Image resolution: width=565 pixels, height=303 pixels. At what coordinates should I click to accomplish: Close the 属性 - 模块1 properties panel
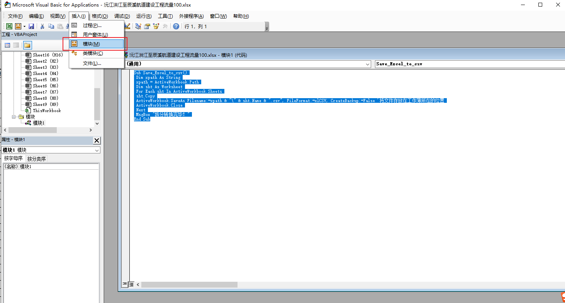pyautogui.click(x=97, y=140)
